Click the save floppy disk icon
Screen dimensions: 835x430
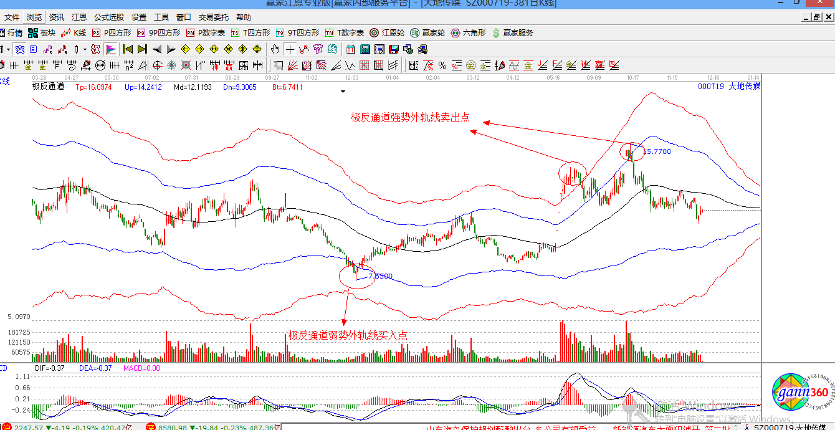pyautogui.click(x=394, y=49)
